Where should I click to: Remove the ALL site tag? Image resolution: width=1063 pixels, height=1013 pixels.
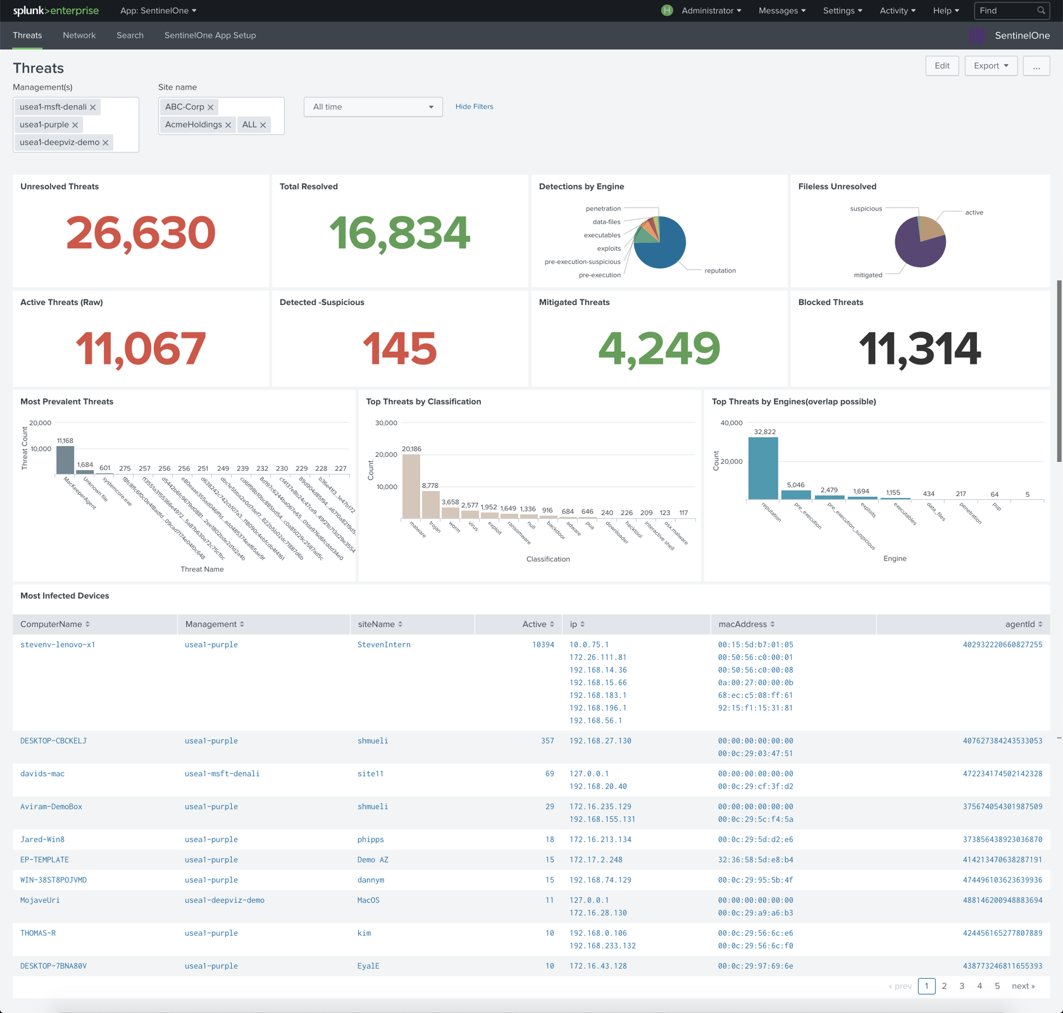coord(263,125)
